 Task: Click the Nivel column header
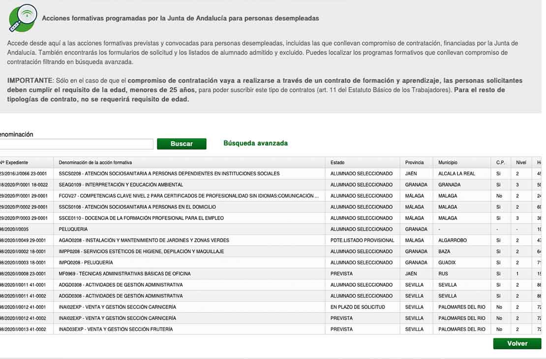(x=521, y=162)
